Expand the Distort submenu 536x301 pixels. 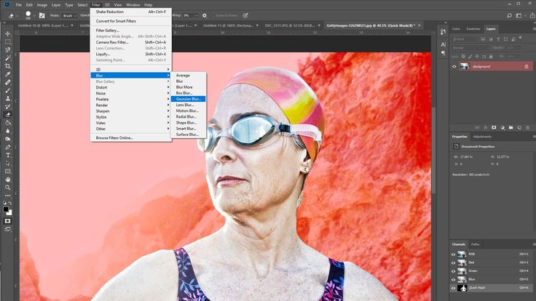[130, 87]
